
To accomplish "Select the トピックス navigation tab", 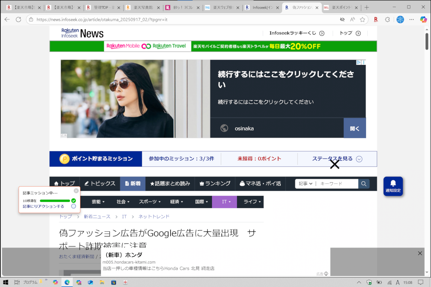I will (x=100, y=184).
